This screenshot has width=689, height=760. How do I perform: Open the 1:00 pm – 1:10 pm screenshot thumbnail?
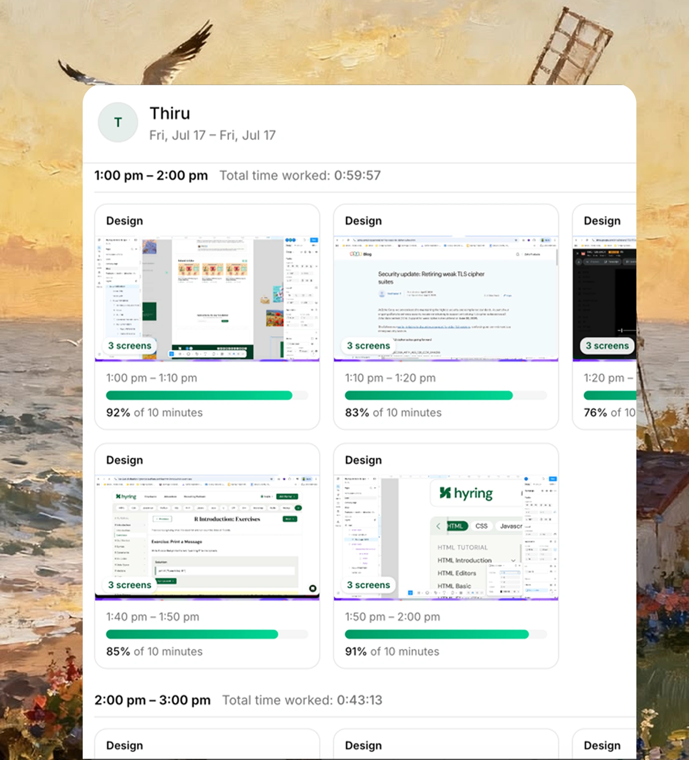207,298
